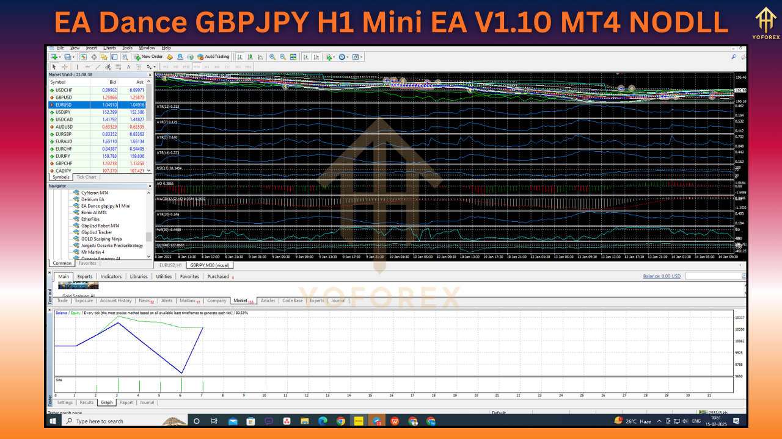The image size is (782, 439).
Task: Switch chart to candlestick view
Action: [250, 57]
